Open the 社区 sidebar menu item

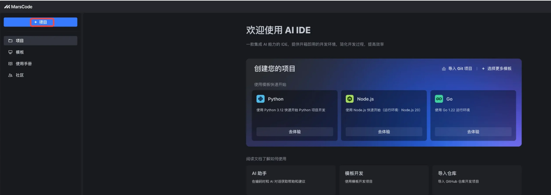click(40, 75)
